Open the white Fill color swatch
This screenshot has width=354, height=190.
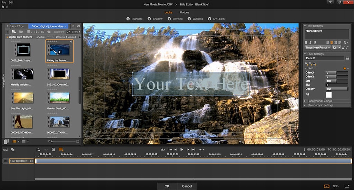(x=329, y=95)
